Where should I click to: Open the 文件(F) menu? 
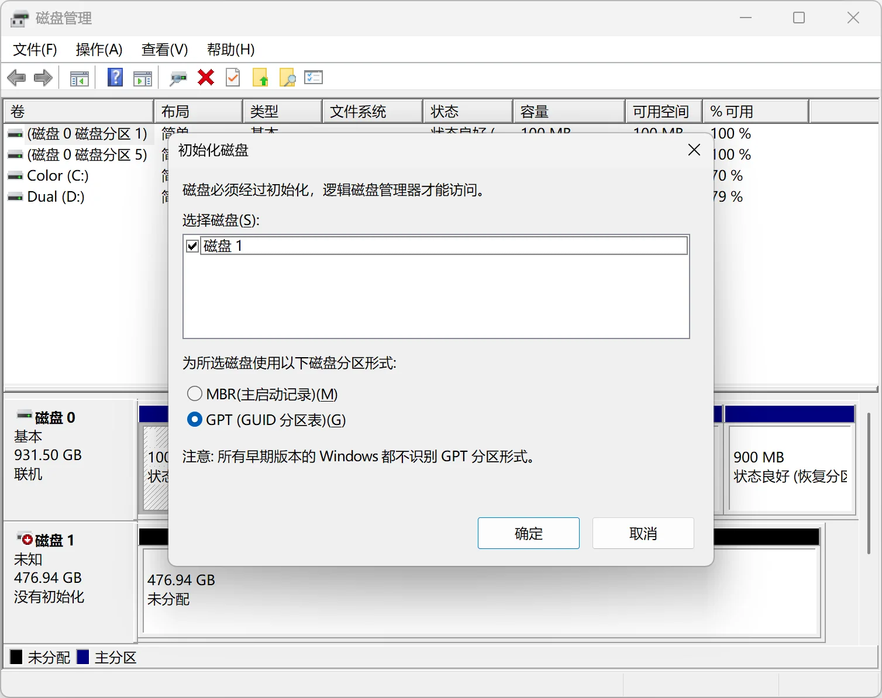pos(35,50)
